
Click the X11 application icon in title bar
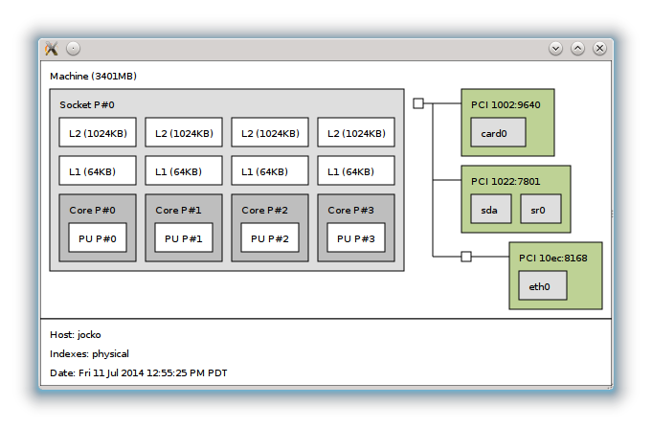click(52, 48)
